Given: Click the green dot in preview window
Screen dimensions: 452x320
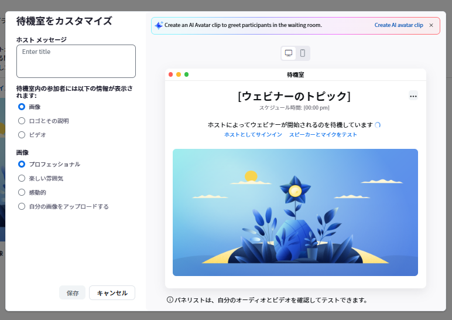Looking at the screenshot, I should pyautogui.click(x=187, y=74).
